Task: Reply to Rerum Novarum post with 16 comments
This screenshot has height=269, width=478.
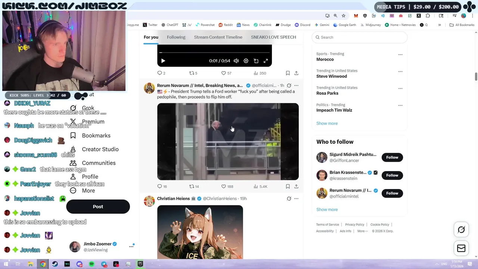Action: pos(162,186)
